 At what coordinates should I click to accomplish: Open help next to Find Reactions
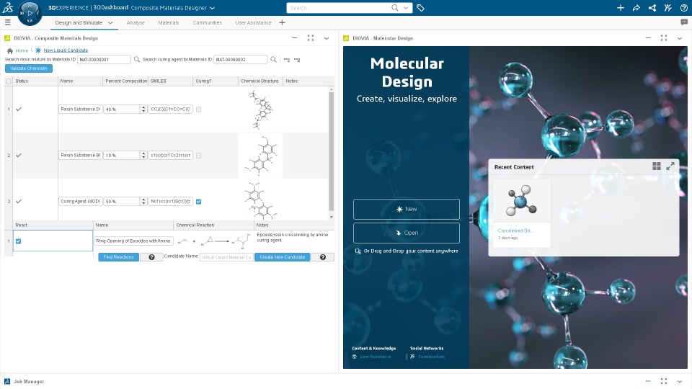[x=151, y=257]
